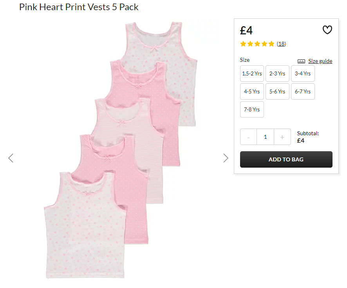Open the 18 reviews link
This screenshot has height=288, width=347.
click(281, 44)
